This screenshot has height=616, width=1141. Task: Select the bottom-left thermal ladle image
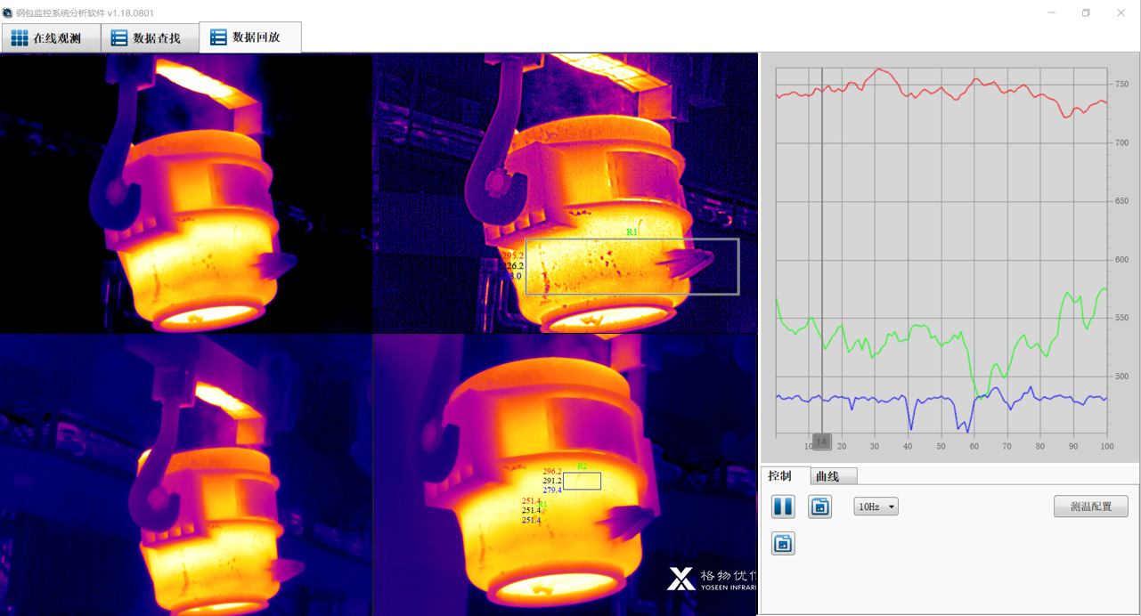[x=185, y=474]
